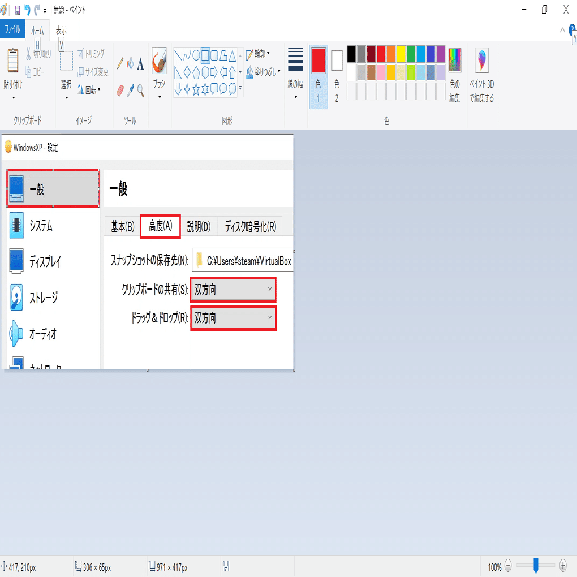
Task: Expand the 選択 dropdown arrow
Action: click(x=67, y=97)
